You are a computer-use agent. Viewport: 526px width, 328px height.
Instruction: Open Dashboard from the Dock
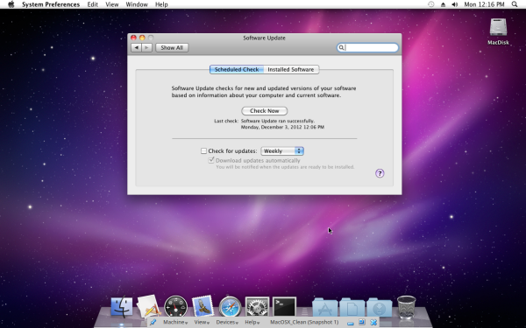pos(175,306)
